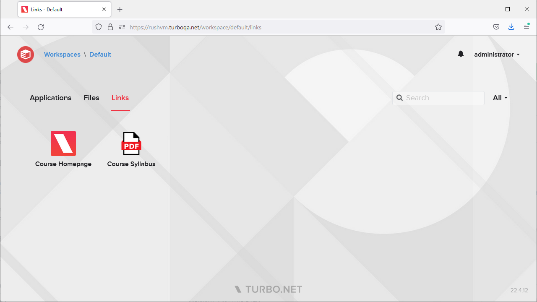Open the Course Syllabus PDF icon
The height and width of the screenshot is (302, 537).
131,143
